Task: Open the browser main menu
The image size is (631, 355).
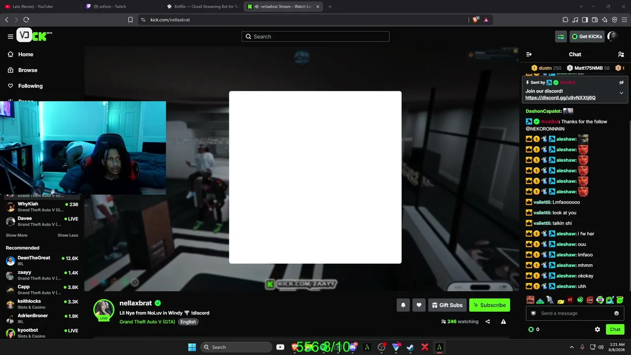Action: (x=625, y=20)
